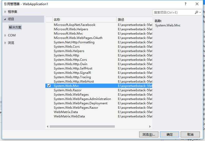Select the System.Web.WebPages.Razor row
205x141 pixels.
point(99,108)
